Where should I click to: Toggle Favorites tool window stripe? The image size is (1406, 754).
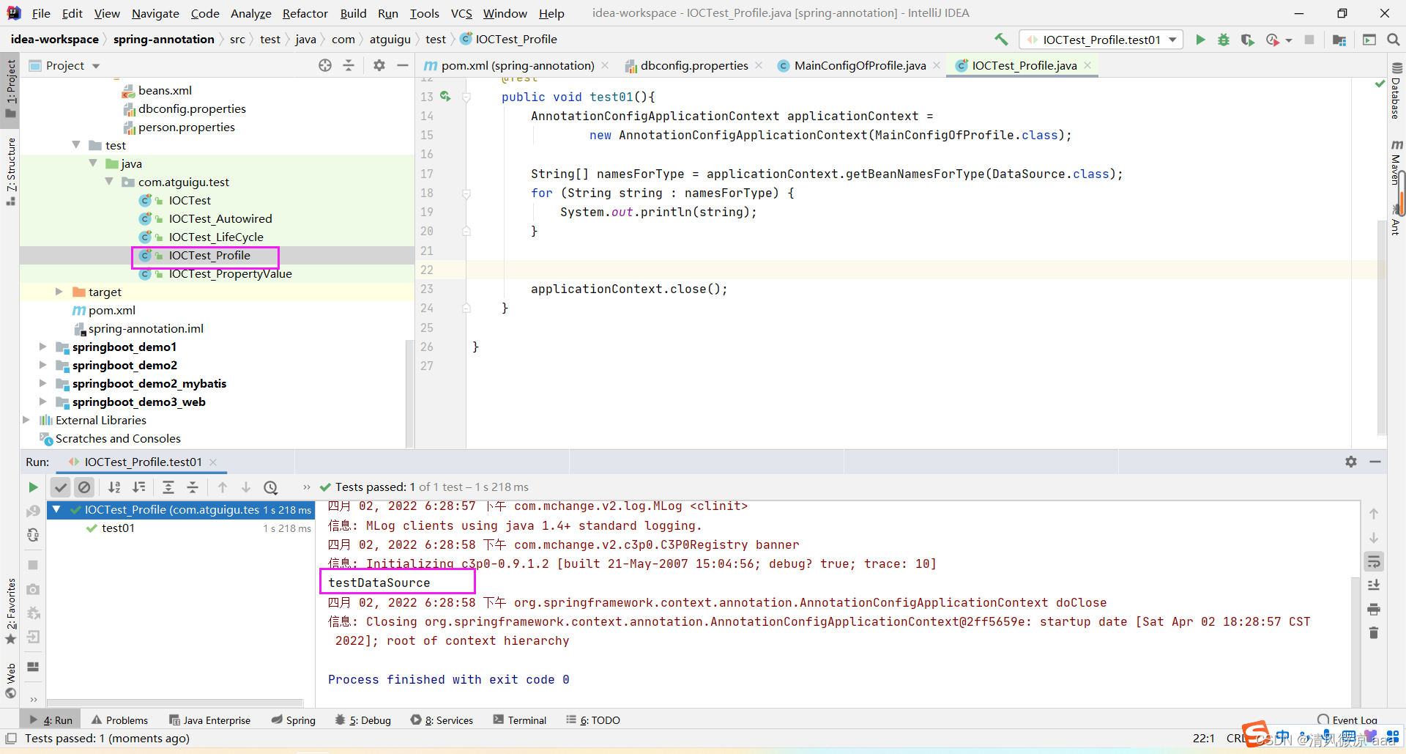click(10, 611)
